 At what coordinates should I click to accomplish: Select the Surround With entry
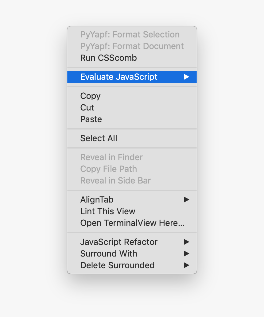[x=132, y=253]
